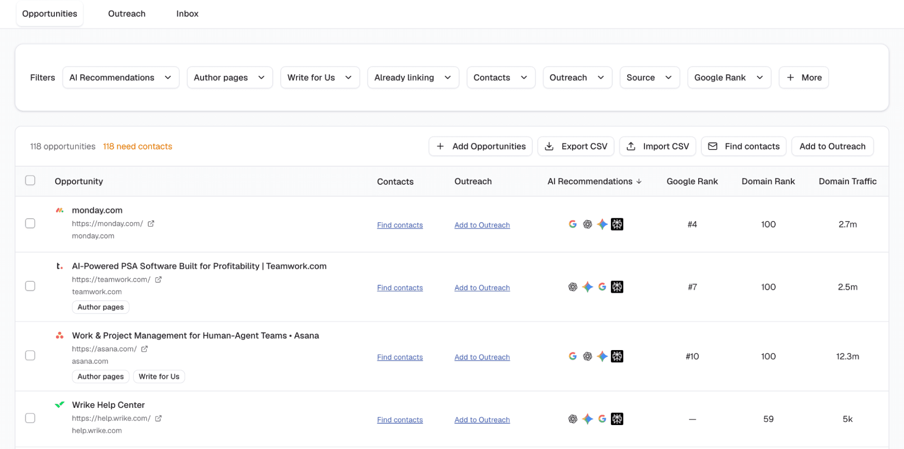
Task: Check the Teamwork.com row checkbox
Action: tap(30, 286)
